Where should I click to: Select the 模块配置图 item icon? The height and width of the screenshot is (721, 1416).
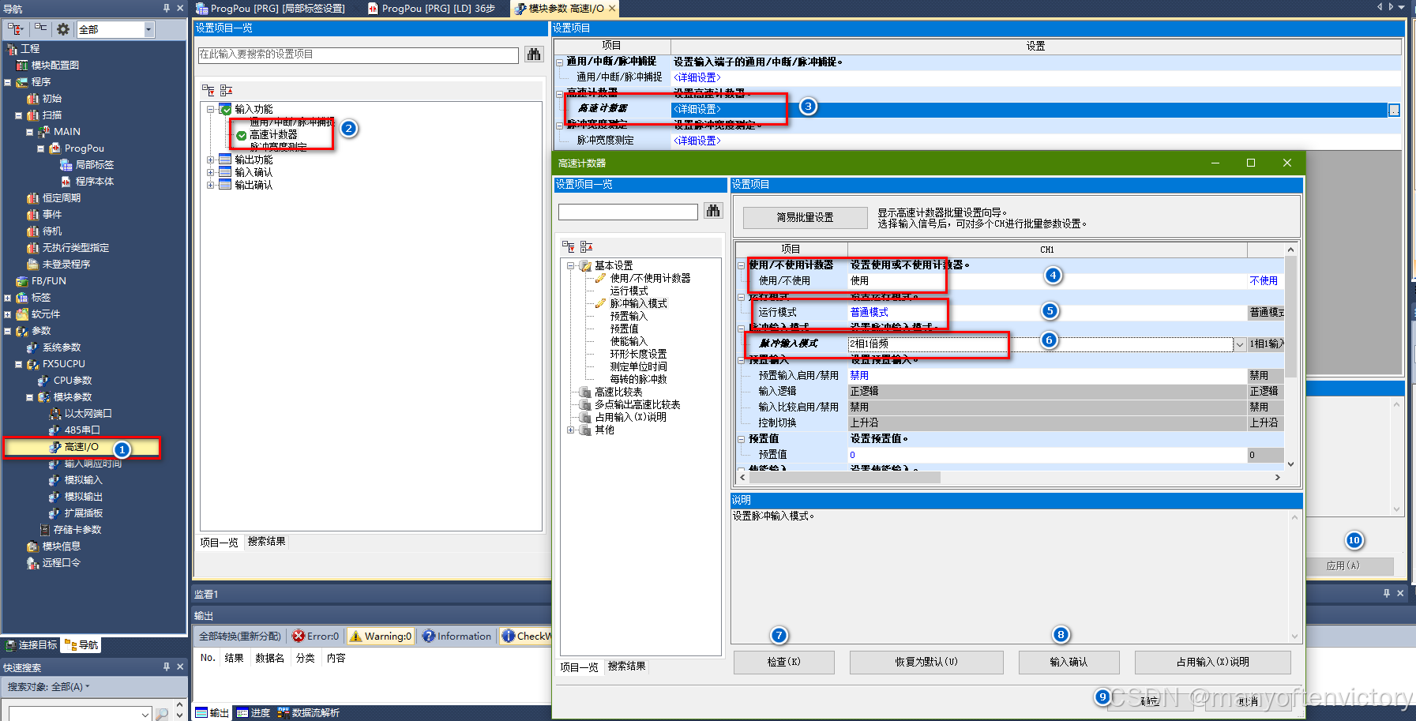(x=23, y=66)
